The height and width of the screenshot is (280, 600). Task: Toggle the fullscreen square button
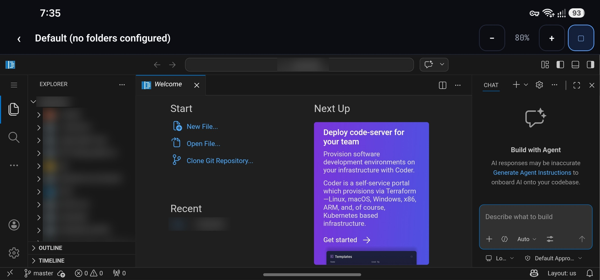[x=581, y=38]
